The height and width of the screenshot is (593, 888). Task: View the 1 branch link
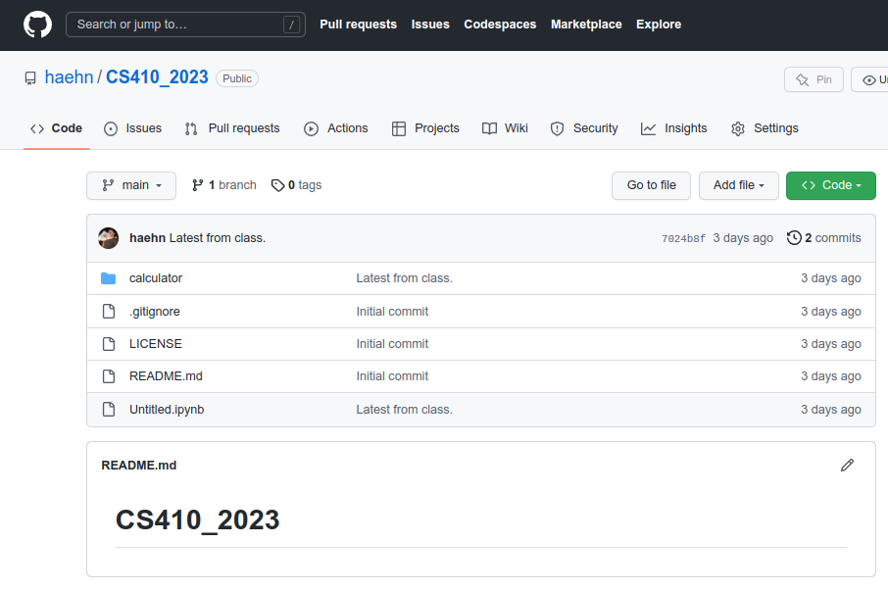coord(224,185)
